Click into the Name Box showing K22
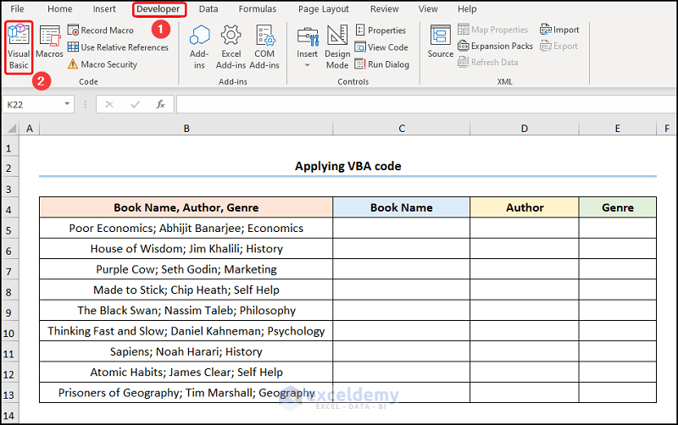Viewport: 678px width, 425px height. point(33,104)
